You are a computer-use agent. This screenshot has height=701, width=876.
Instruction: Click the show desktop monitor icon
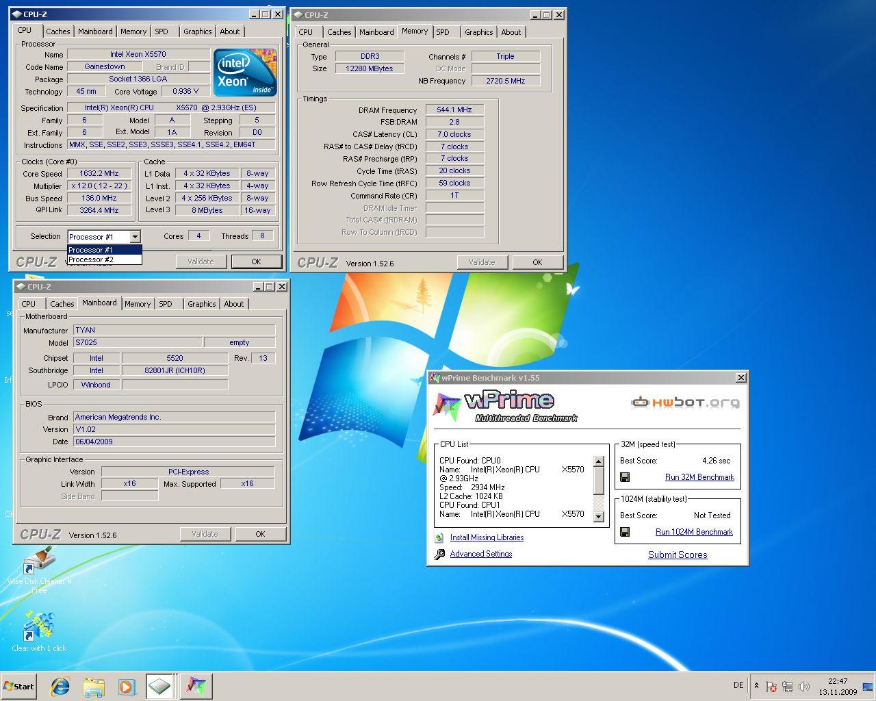(868, 686)
